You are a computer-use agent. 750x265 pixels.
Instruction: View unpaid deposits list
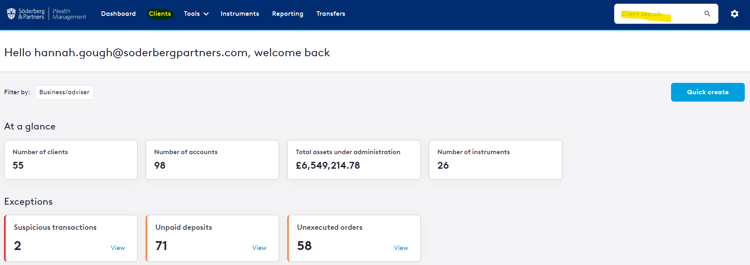point(259,248)
